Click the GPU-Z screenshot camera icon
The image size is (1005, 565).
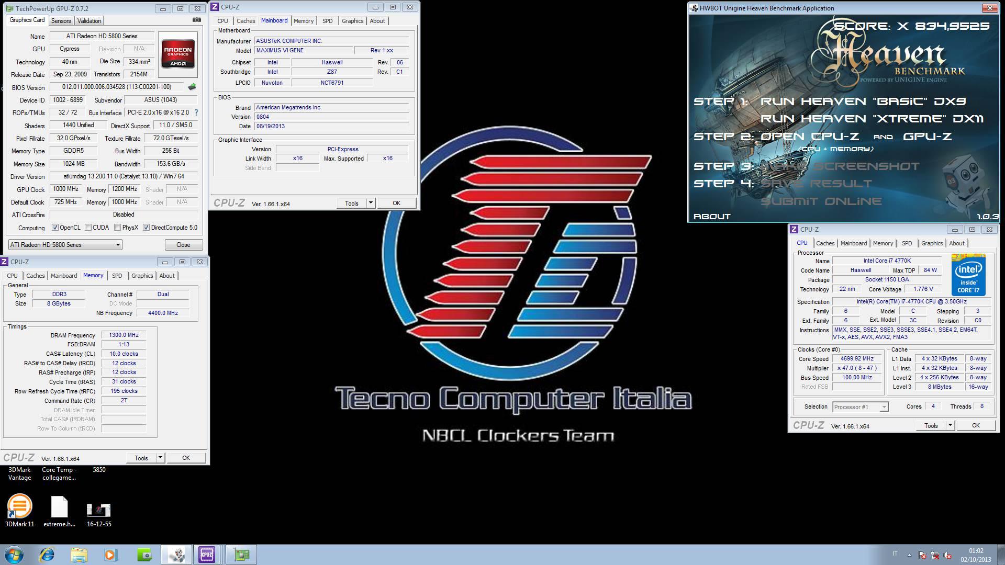point(197,20)
